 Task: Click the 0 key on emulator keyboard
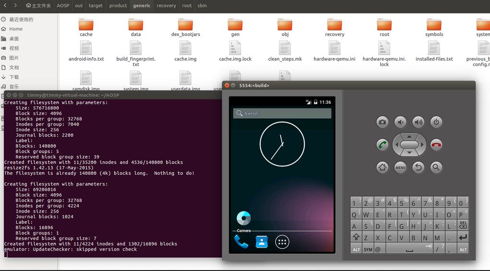(x=463, y=203)
